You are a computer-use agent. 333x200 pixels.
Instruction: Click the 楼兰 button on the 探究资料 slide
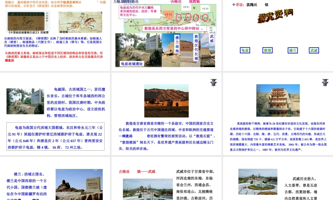point(292,50)
